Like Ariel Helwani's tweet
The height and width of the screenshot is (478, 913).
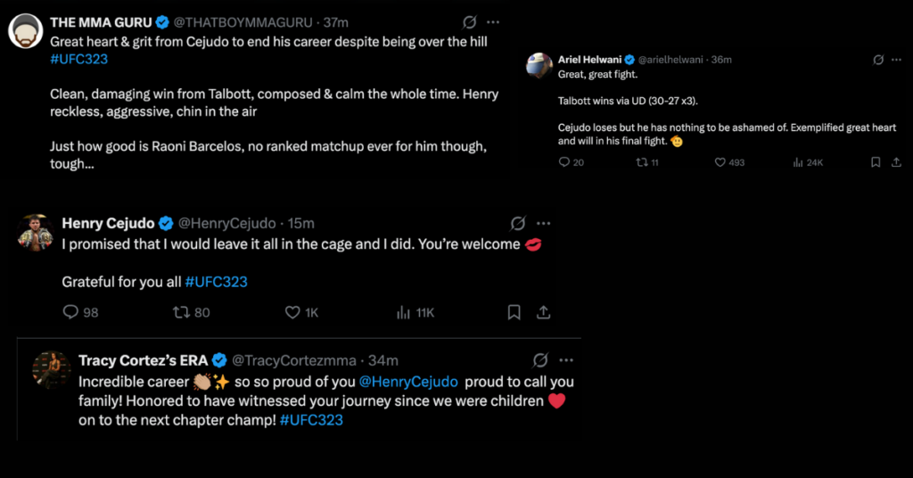click(x=720, y=162)
